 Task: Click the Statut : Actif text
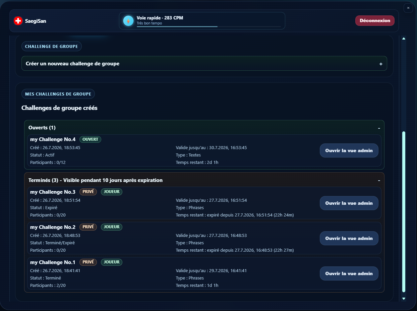coord(42,155)
